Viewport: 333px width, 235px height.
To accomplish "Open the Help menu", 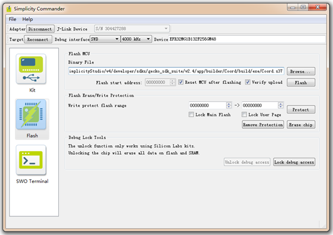I will click(28, 19).
